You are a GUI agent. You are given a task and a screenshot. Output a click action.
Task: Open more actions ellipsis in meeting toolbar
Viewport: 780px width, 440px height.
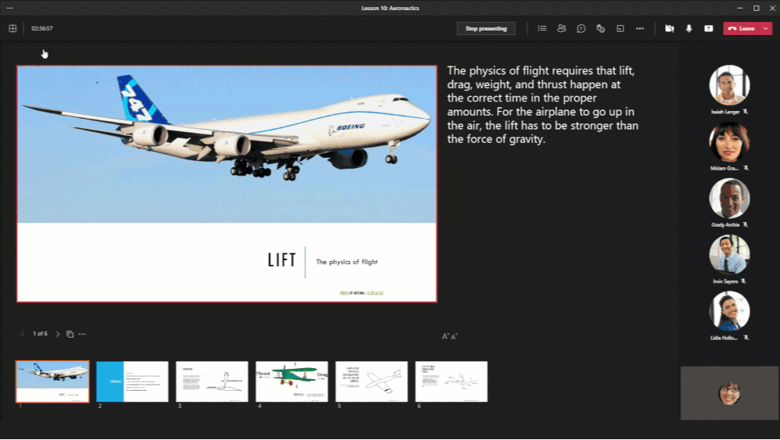tap(640, 28)
